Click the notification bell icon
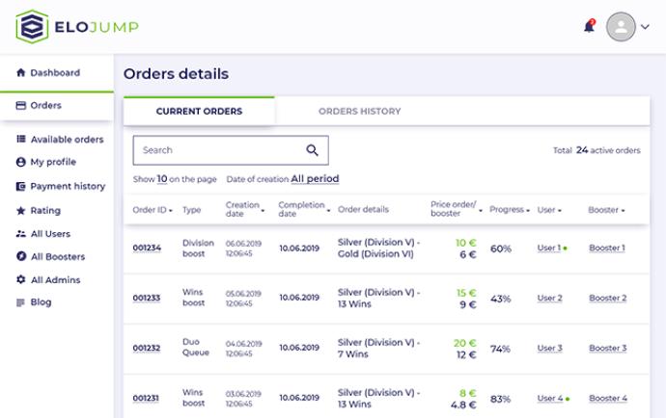The height and width of the screenshot is (418, 666). (x=589, y=26)
